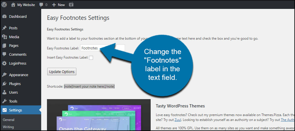295x131 pixels.
Task: Open the Yoast SEO icon in admin bar
Action: pos(71,5)
